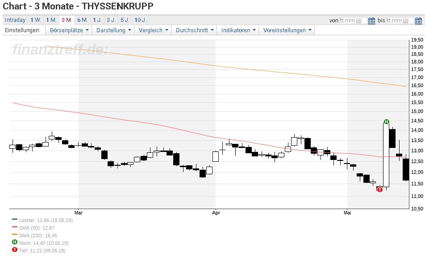Viewport: 425px width, 256px height.
Task: Click 'Tief: 11,23 (09.05.19)' legend text
Action: click(x=42, y=251)
